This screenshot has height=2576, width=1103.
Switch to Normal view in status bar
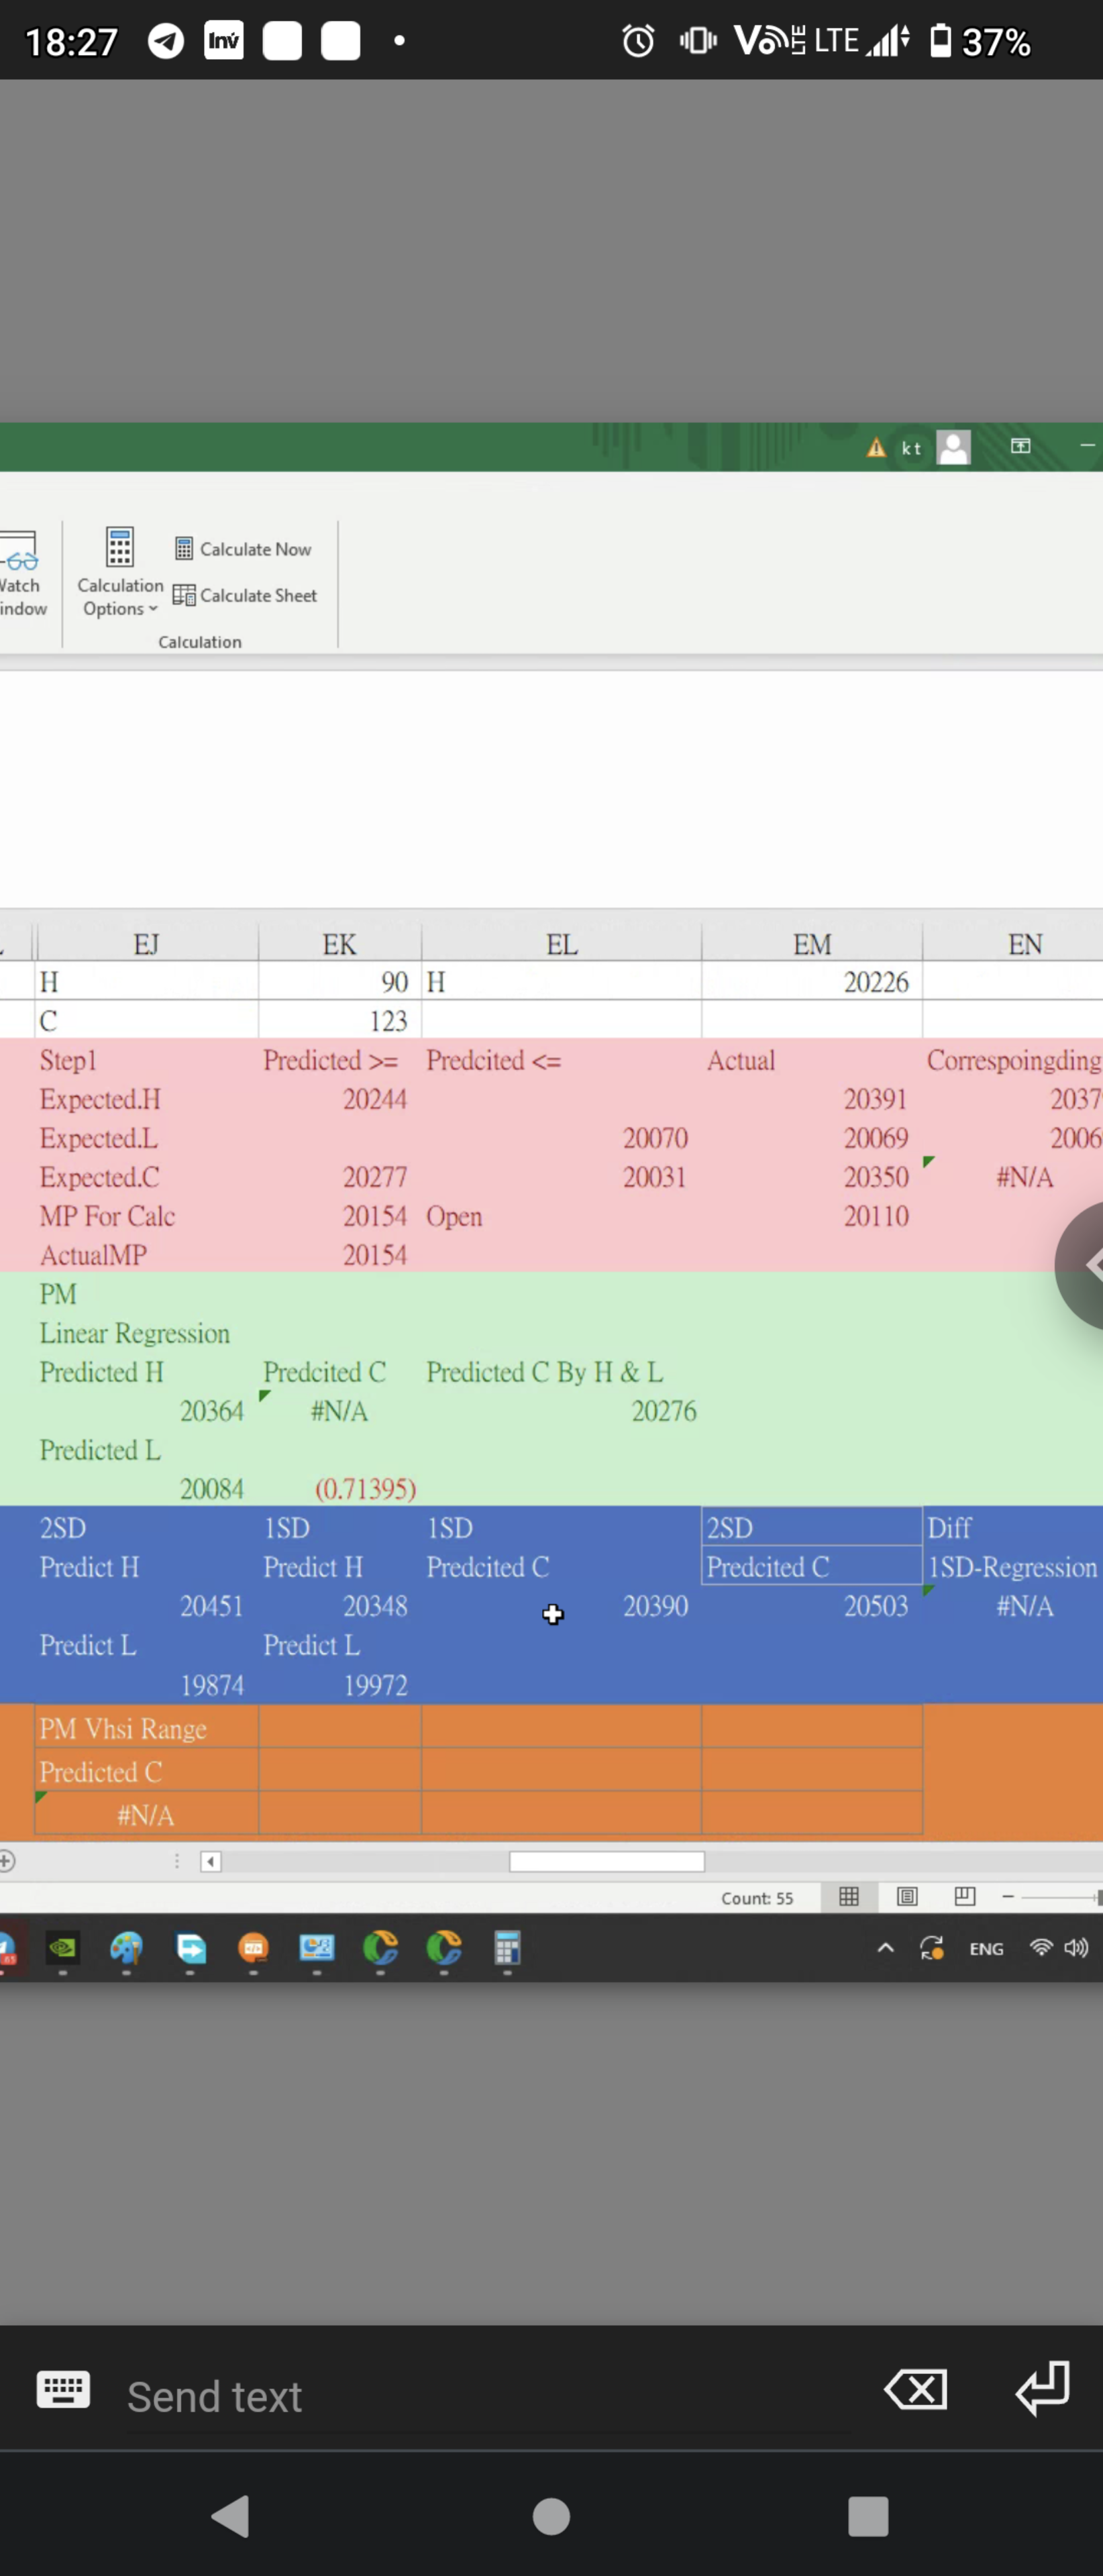(x=849, y=1896)
